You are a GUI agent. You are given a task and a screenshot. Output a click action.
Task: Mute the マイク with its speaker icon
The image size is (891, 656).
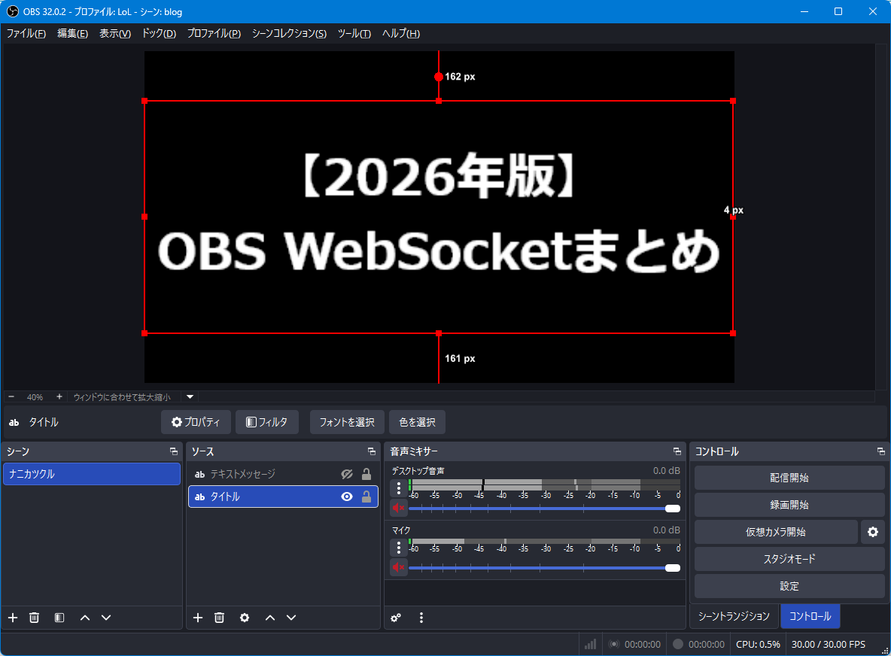[398, 567]
